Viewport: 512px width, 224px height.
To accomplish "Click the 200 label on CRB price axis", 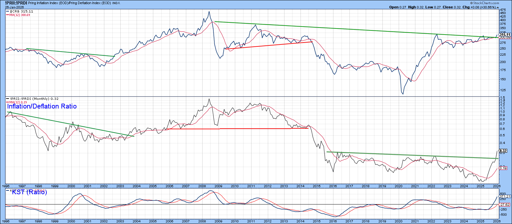I will point(502,62).
